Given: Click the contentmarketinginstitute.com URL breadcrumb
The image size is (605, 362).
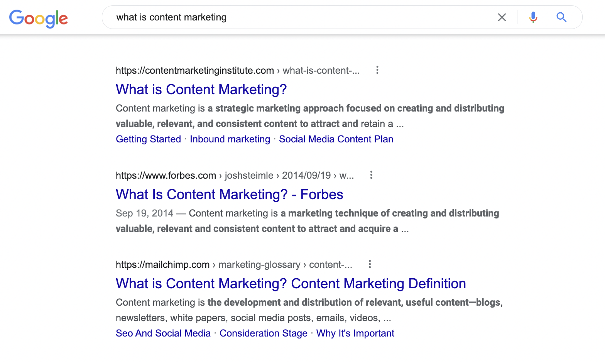Looking at the screenshot, I should click(x=194, y=71).
